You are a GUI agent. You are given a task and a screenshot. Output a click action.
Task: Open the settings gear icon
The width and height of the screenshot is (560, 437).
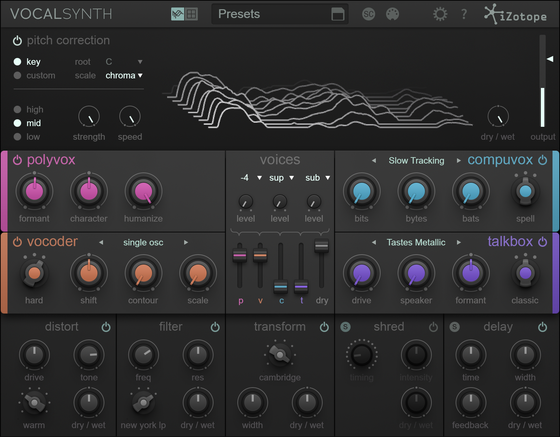pos(440,14)
